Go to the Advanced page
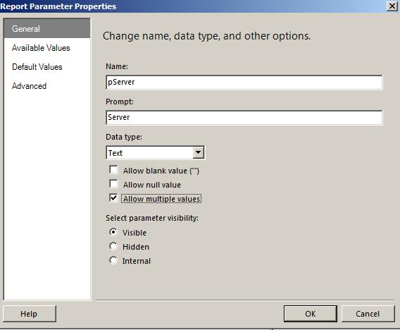This screenshot has height=330, width=400. tap(29, 86)
